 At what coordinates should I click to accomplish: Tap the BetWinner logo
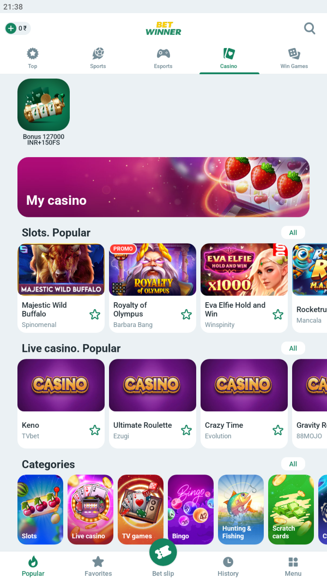163,29
